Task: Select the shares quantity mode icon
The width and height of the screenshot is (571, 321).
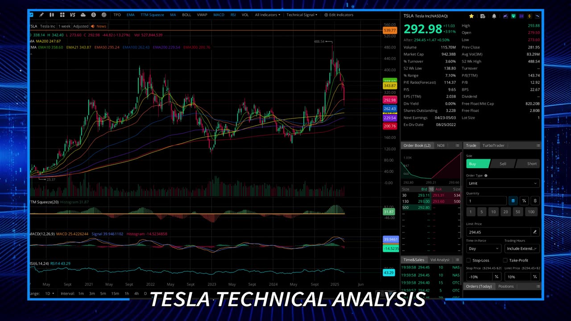Action: point(513,201)
